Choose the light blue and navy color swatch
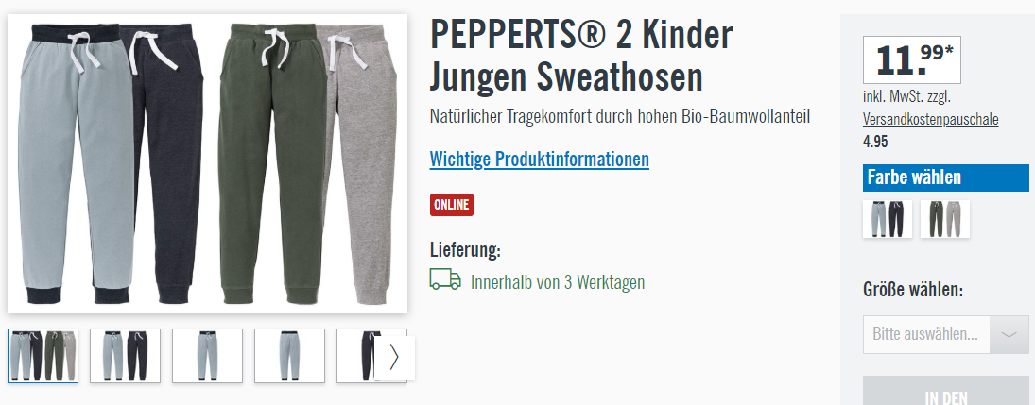Screen dimensions: 1035x405 (888, 219)
